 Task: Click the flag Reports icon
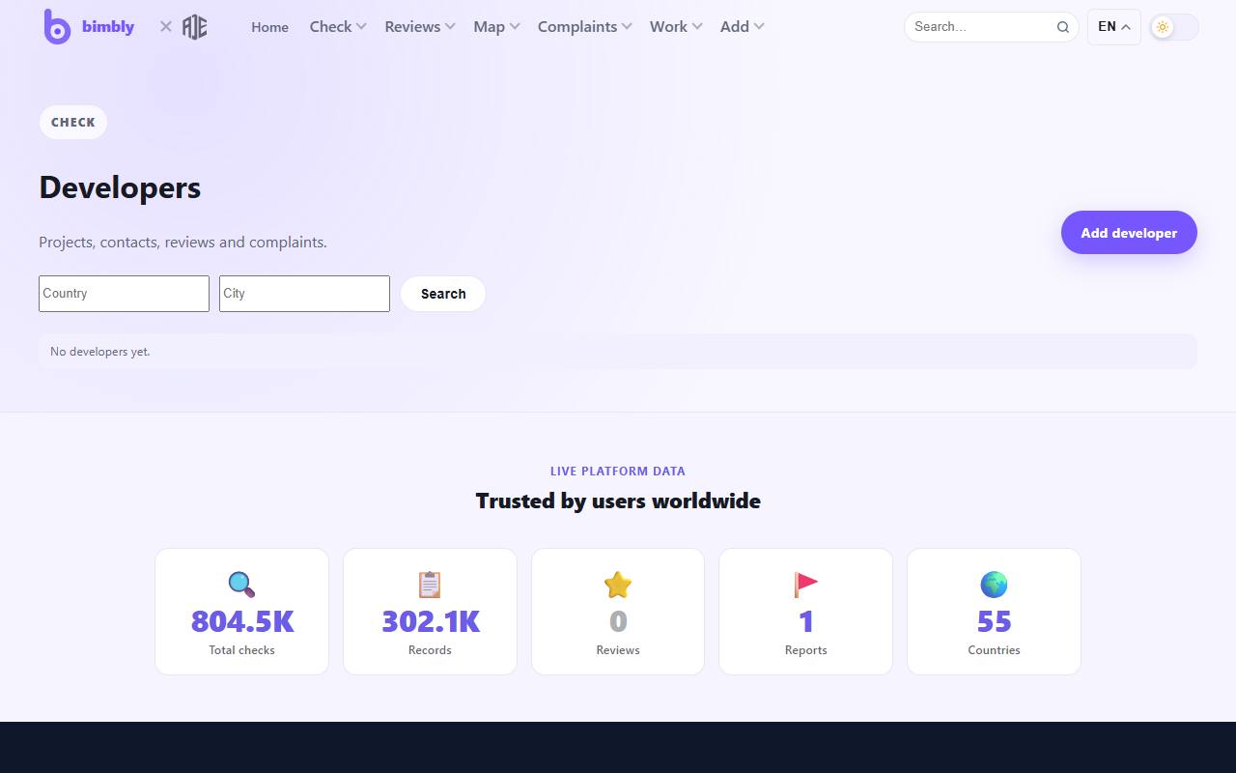(805, 585)
